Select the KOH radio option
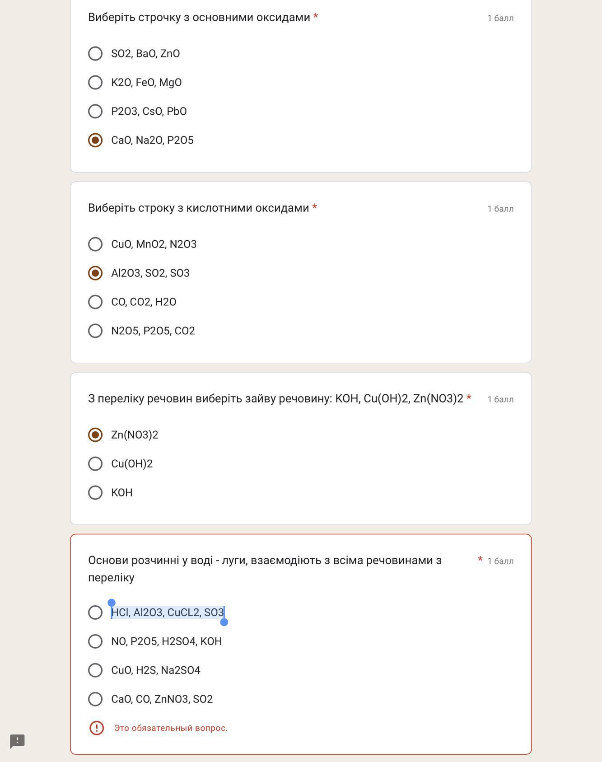The image size is (602, 762). 95,493
